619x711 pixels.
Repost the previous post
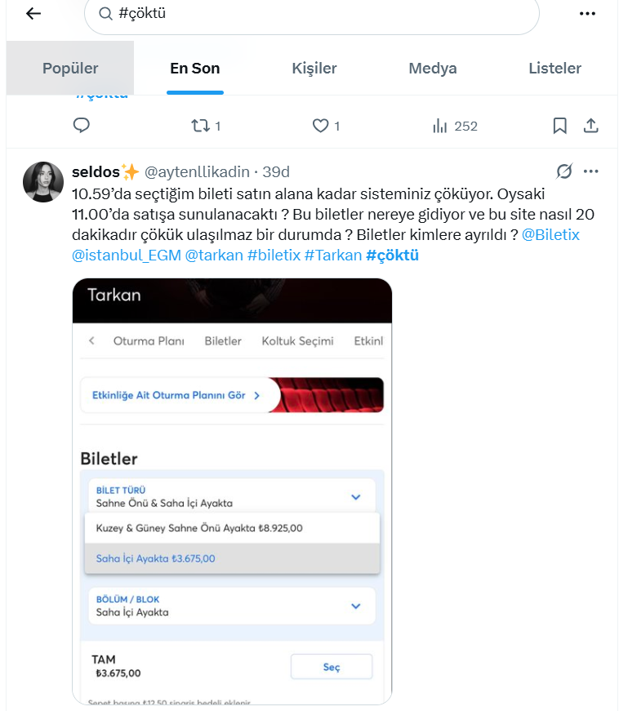point(200,126)
